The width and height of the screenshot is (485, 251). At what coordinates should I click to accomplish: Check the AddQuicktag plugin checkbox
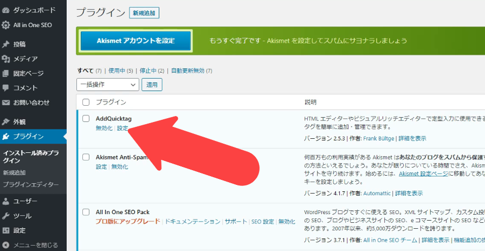[x=86, y=118]
